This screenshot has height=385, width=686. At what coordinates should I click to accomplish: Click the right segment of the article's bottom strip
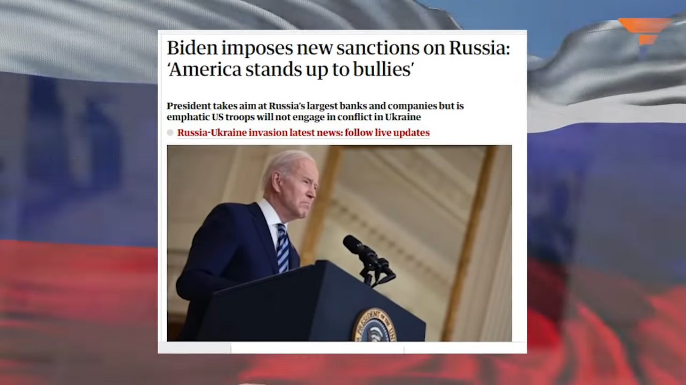point(465,349)
